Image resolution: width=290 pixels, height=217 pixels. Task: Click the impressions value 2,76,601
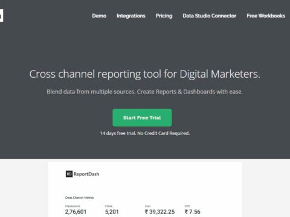tap(76, 212)
